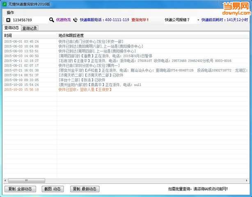252x197 pixels.
Task: Click the 快递客服电话 400-1111-119 text
Action: point(105,20)
